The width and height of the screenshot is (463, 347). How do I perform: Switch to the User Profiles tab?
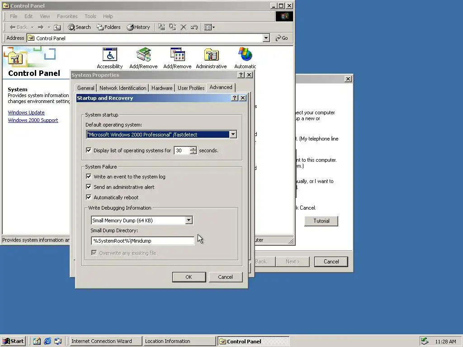pos(191,88)
